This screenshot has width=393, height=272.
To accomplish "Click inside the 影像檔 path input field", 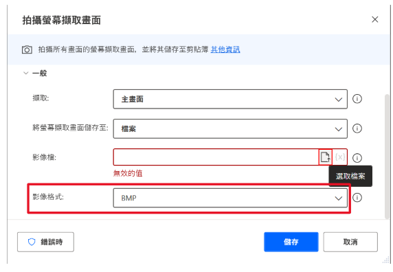I will click(216, 157).
